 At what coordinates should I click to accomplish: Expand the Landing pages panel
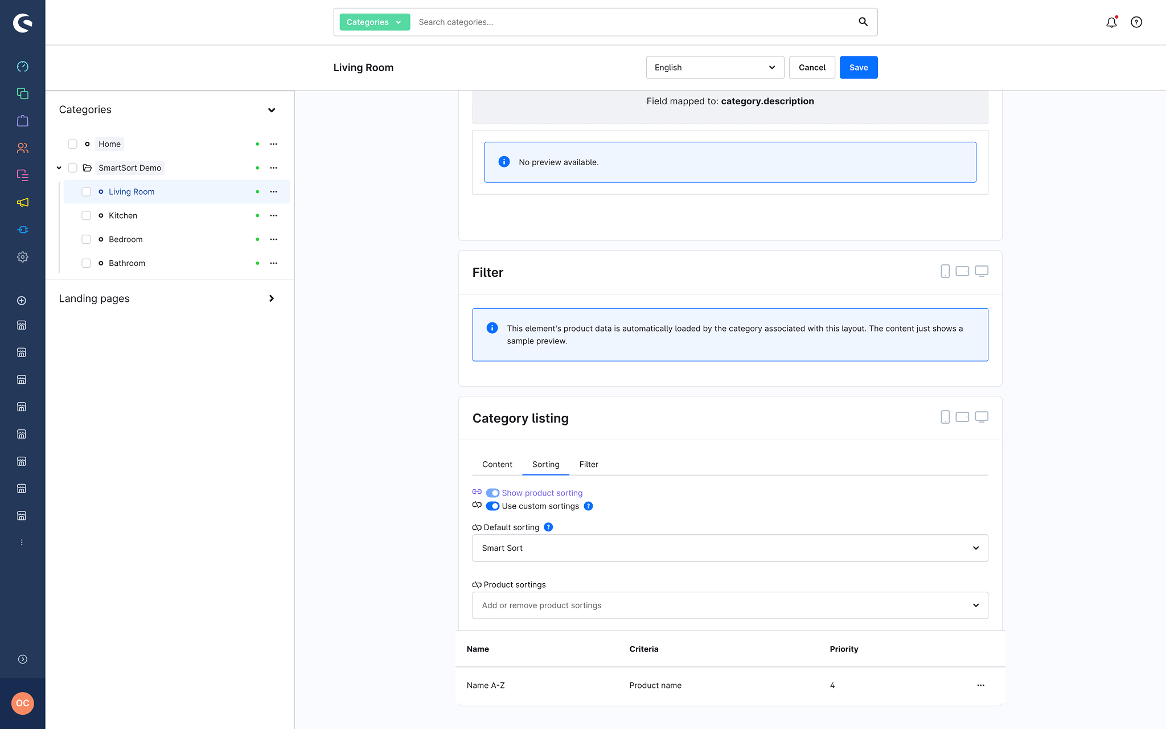272,298
